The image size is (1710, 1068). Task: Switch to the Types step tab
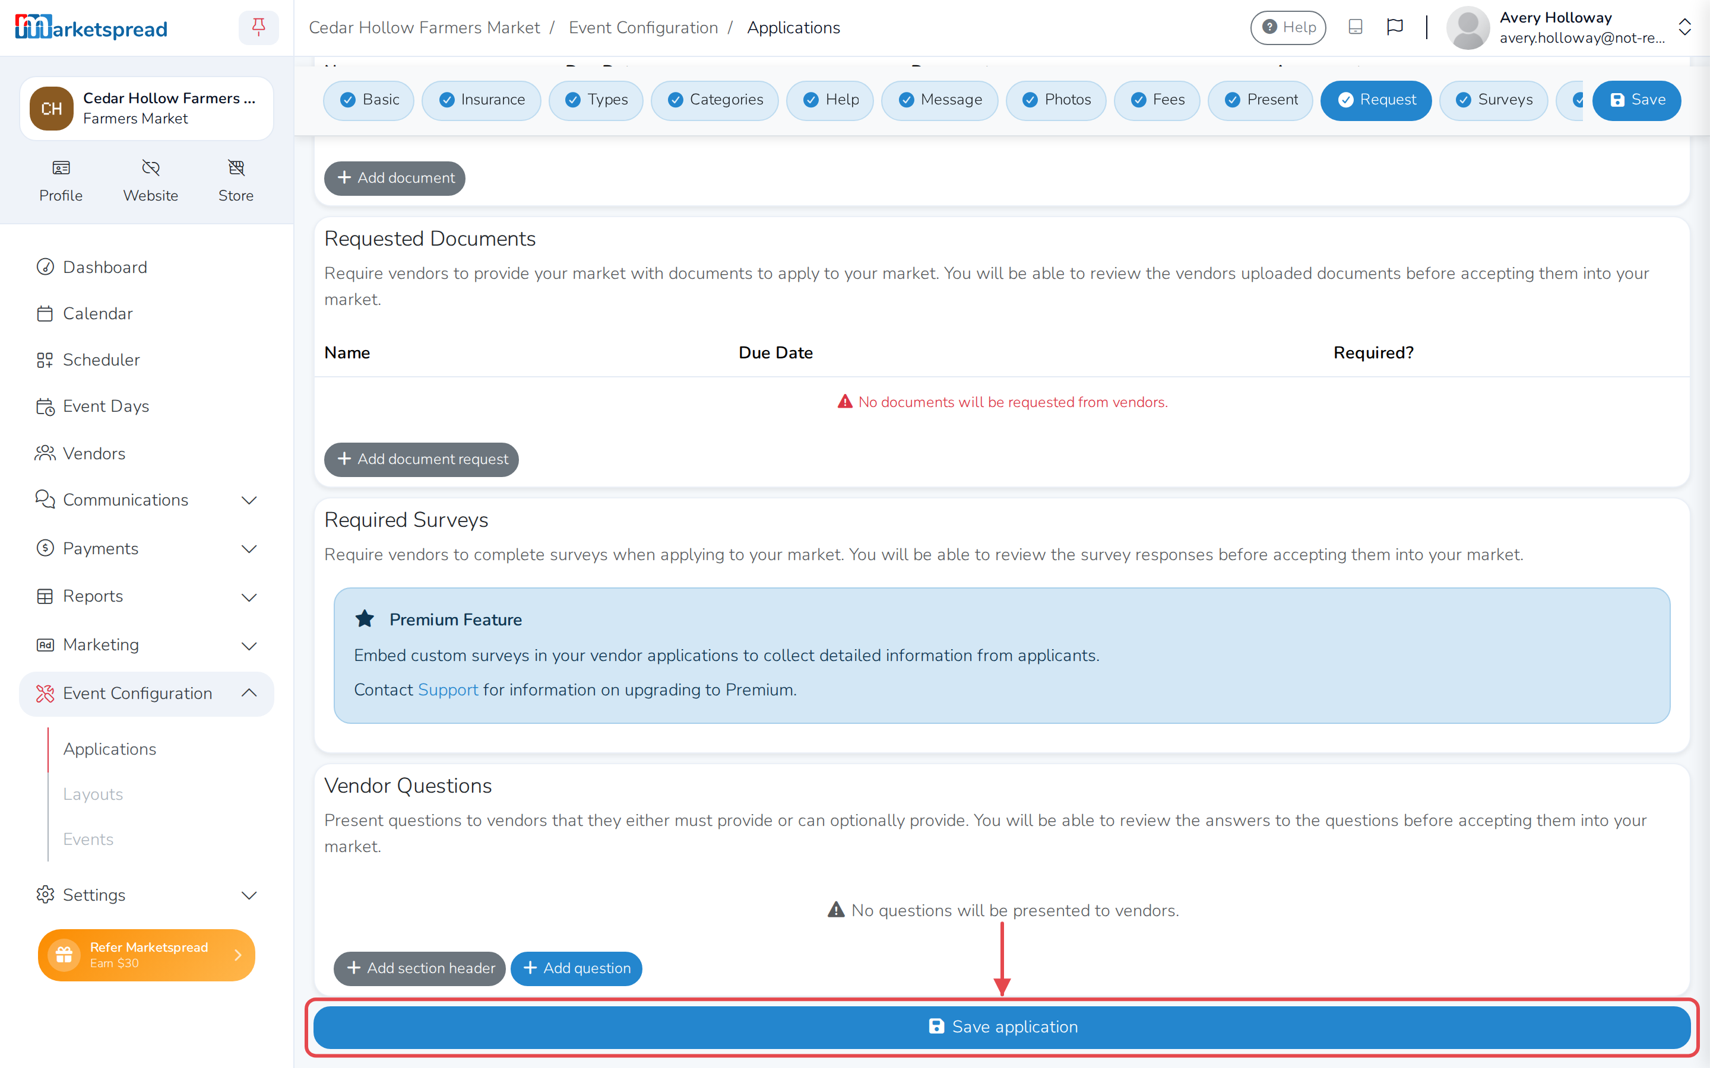click(596, 100)
